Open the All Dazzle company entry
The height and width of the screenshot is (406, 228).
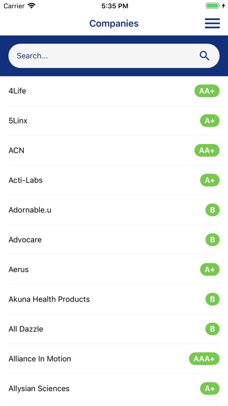(114, 329)
